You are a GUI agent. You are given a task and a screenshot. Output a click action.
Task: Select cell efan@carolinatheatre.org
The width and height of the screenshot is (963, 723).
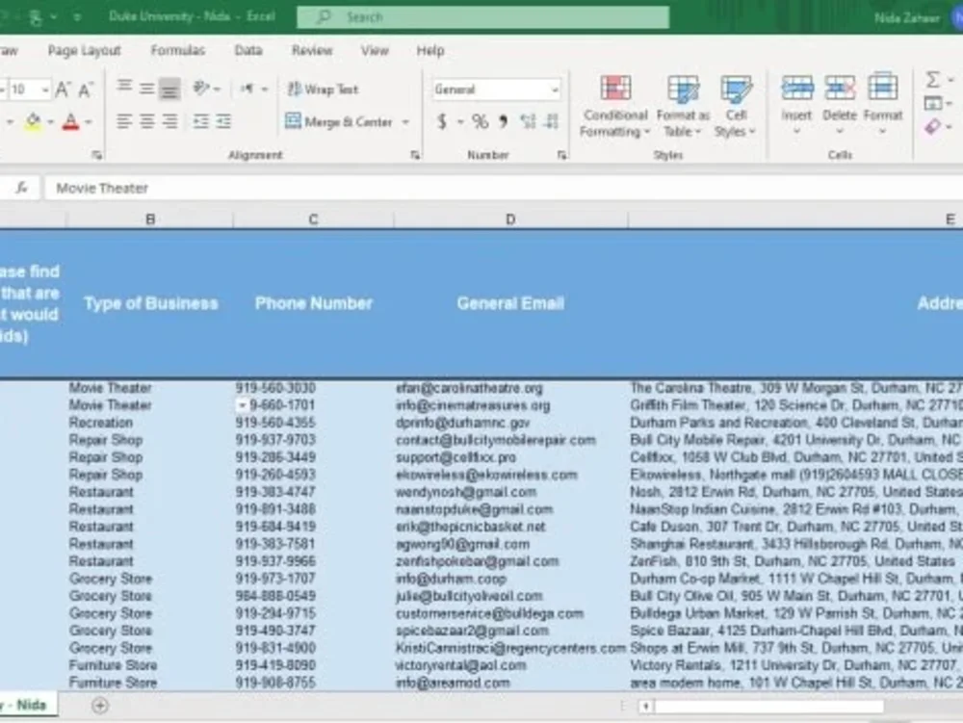click(510, 388)
